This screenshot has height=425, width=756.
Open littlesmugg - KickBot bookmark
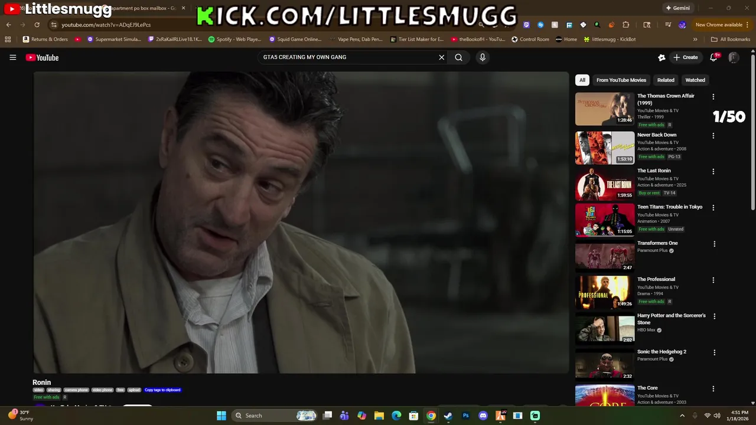(610, 40)
